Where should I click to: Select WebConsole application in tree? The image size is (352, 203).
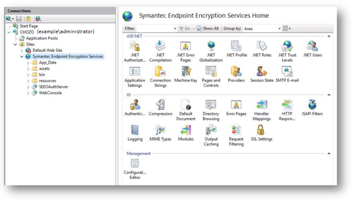pyautogui.click(x=50, y=93)
